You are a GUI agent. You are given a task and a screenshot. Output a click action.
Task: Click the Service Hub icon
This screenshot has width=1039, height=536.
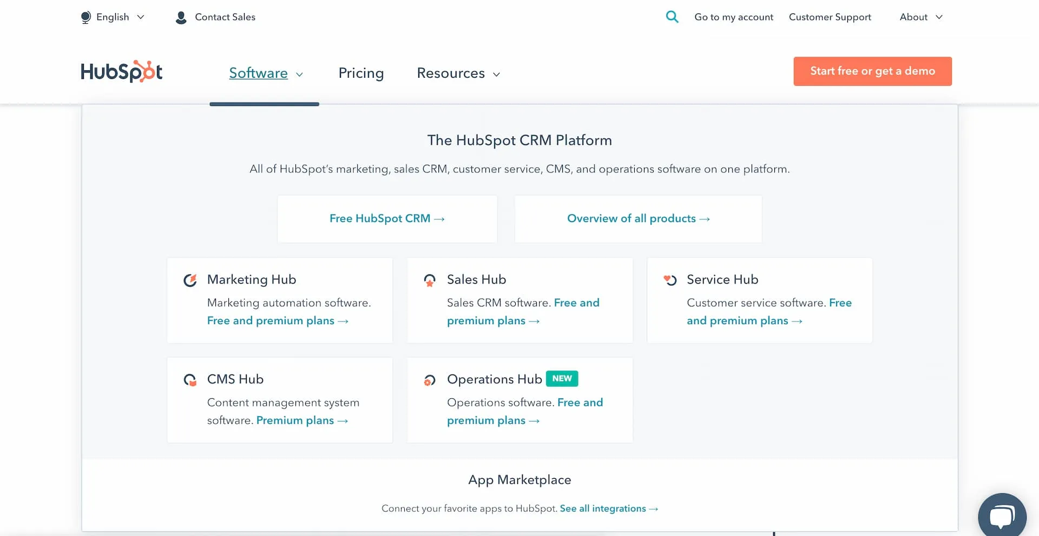click(x=670, y=280)
